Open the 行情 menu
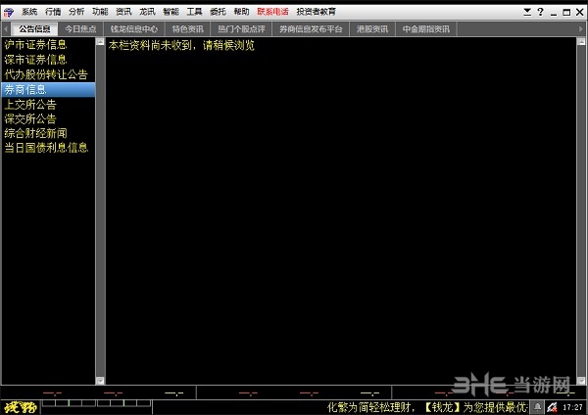Image resolution: width=588 pixels, height=415 pixels. pyautogui.click(x=53, y=12)
